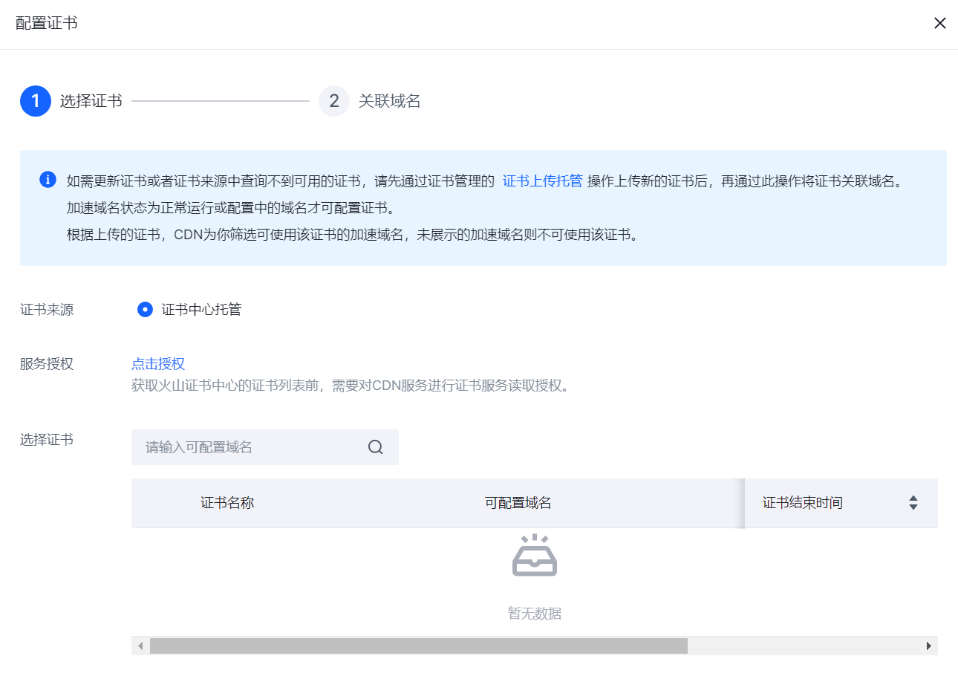958x679 pixels.
Task: Click the scrollbar left arrow
Action: pyautogui.click(x=140, y=646)
